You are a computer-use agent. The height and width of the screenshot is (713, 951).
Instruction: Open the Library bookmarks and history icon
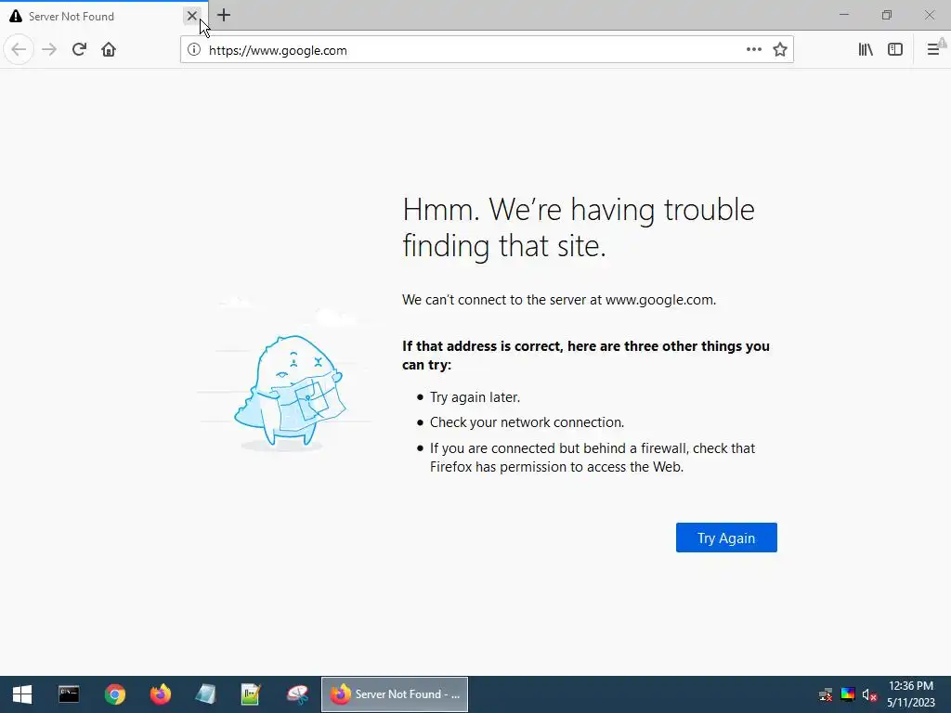(x=866, y=50)
